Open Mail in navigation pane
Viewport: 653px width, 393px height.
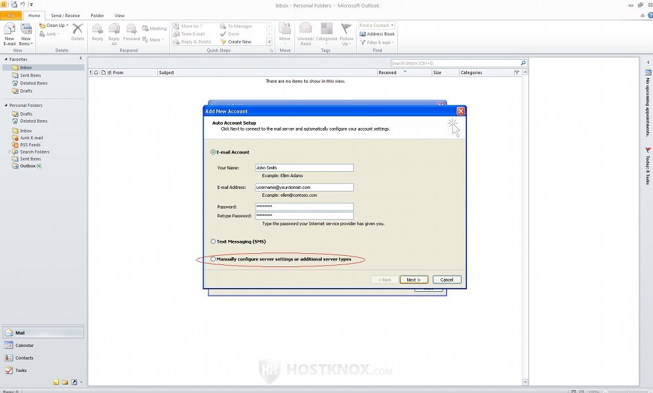43,333
